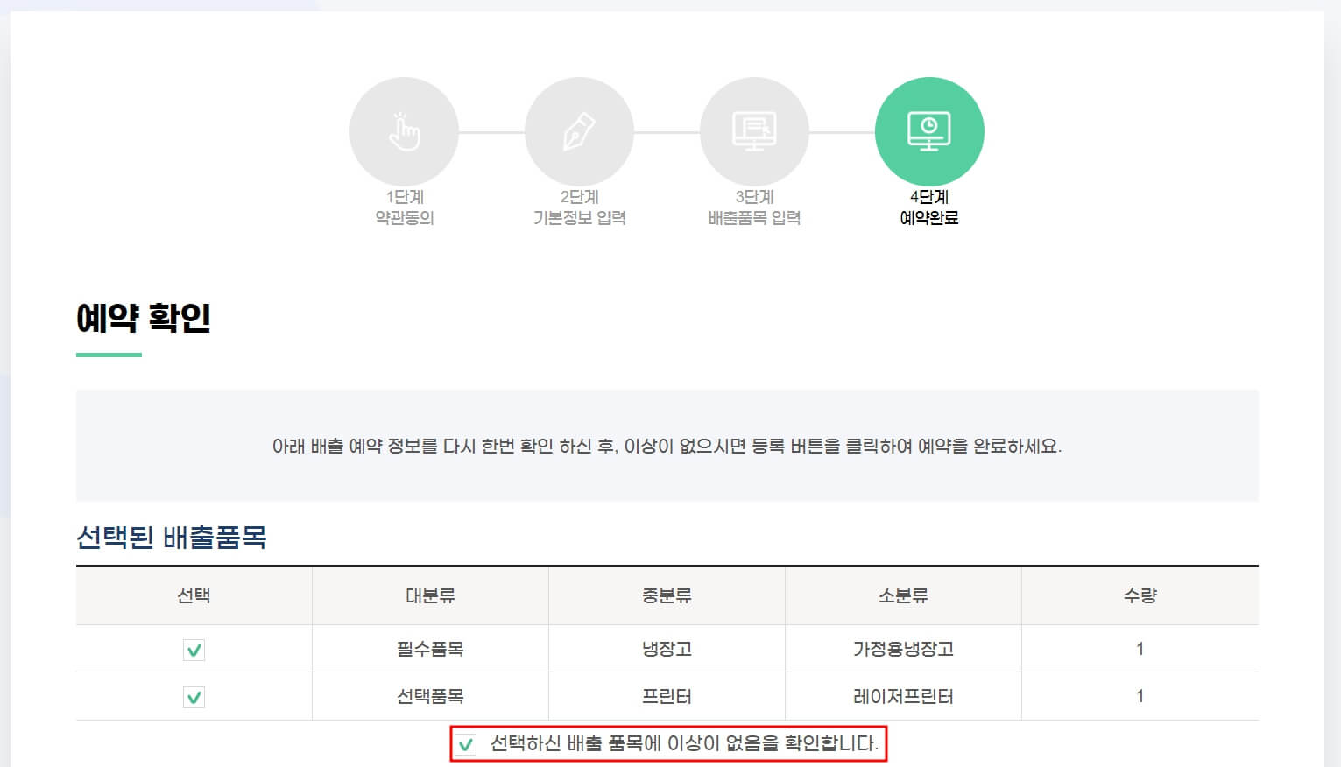Viewport: 1341px width, 767px height.
Task: Click the green underline below 예약 확인
Action: click(x=108, y=353)
